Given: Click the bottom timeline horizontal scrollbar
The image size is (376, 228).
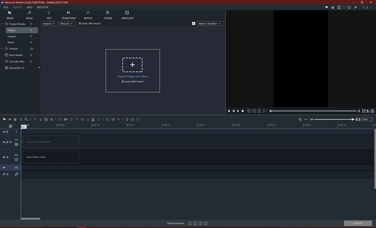Looking at the screenshot, I should click(31, 219).
